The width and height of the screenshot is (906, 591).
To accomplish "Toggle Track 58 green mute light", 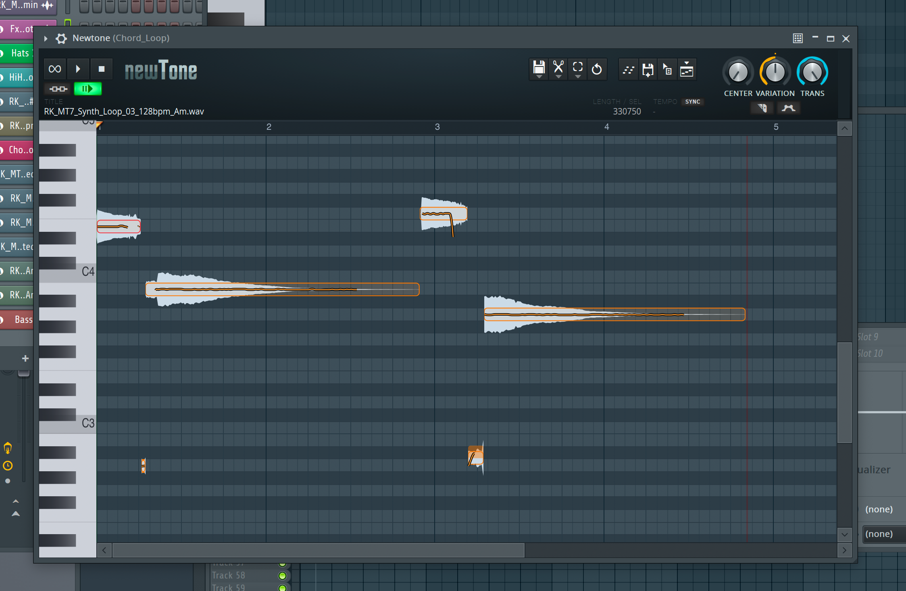I will (x=283, y=576).
